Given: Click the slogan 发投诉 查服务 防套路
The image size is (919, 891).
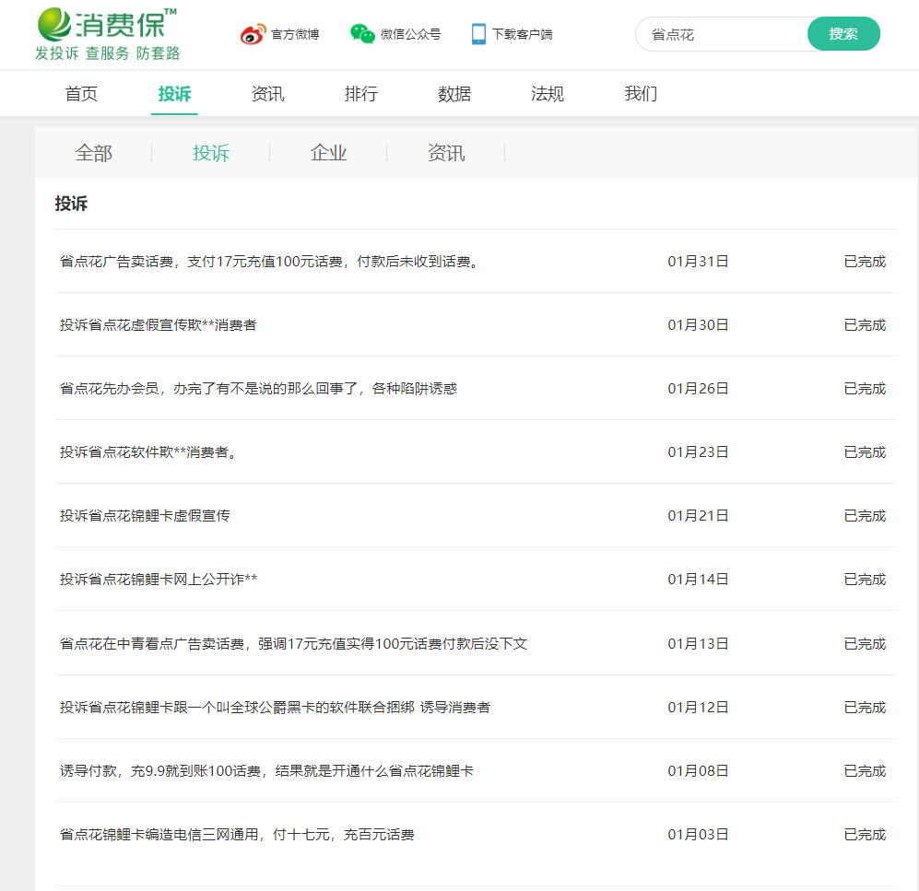Looking at the screenshot, I should [107, 53].
